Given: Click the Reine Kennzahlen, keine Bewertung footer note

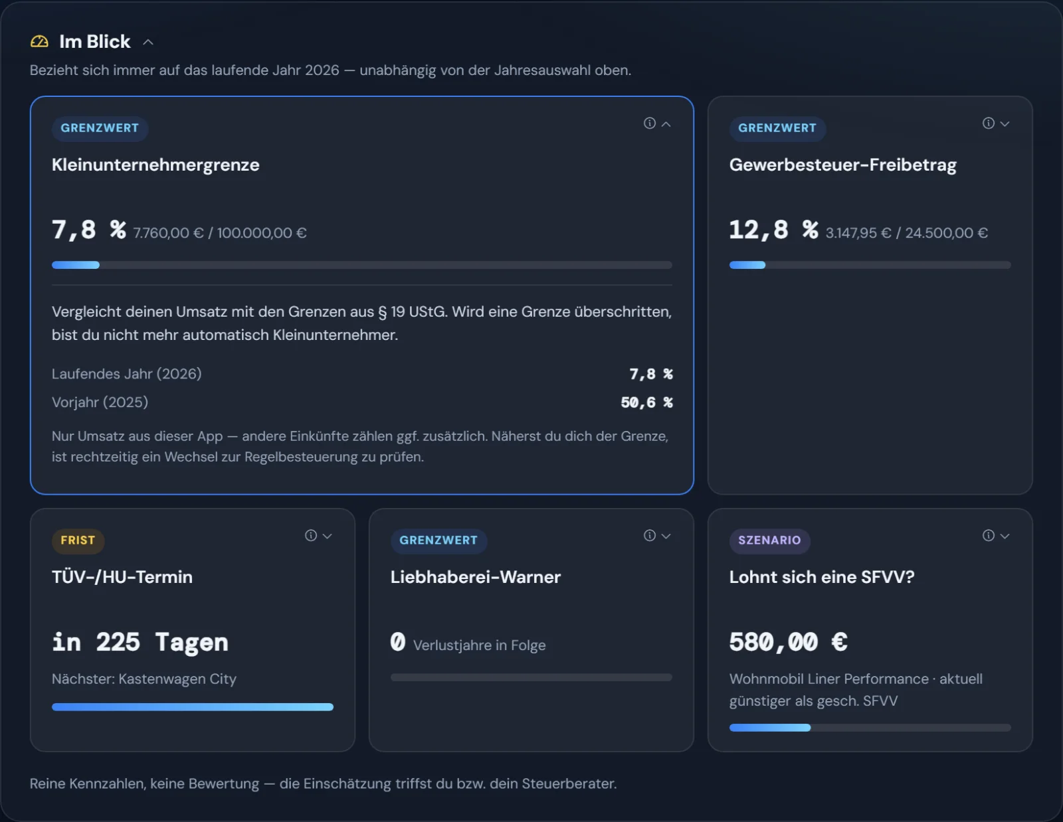Looking at the screenshot, I should pos(323,784).
